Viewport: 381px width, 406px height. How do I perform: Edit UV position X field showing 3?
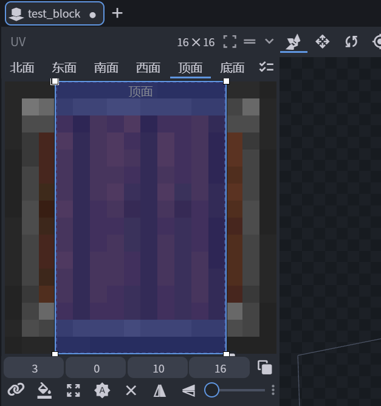point(34,368)
